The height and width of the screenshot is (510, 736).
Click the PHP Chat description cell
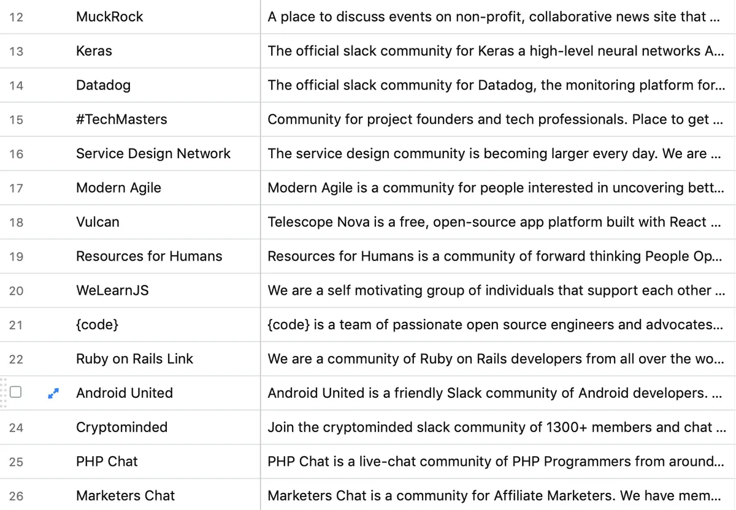[x=498, y=462]
